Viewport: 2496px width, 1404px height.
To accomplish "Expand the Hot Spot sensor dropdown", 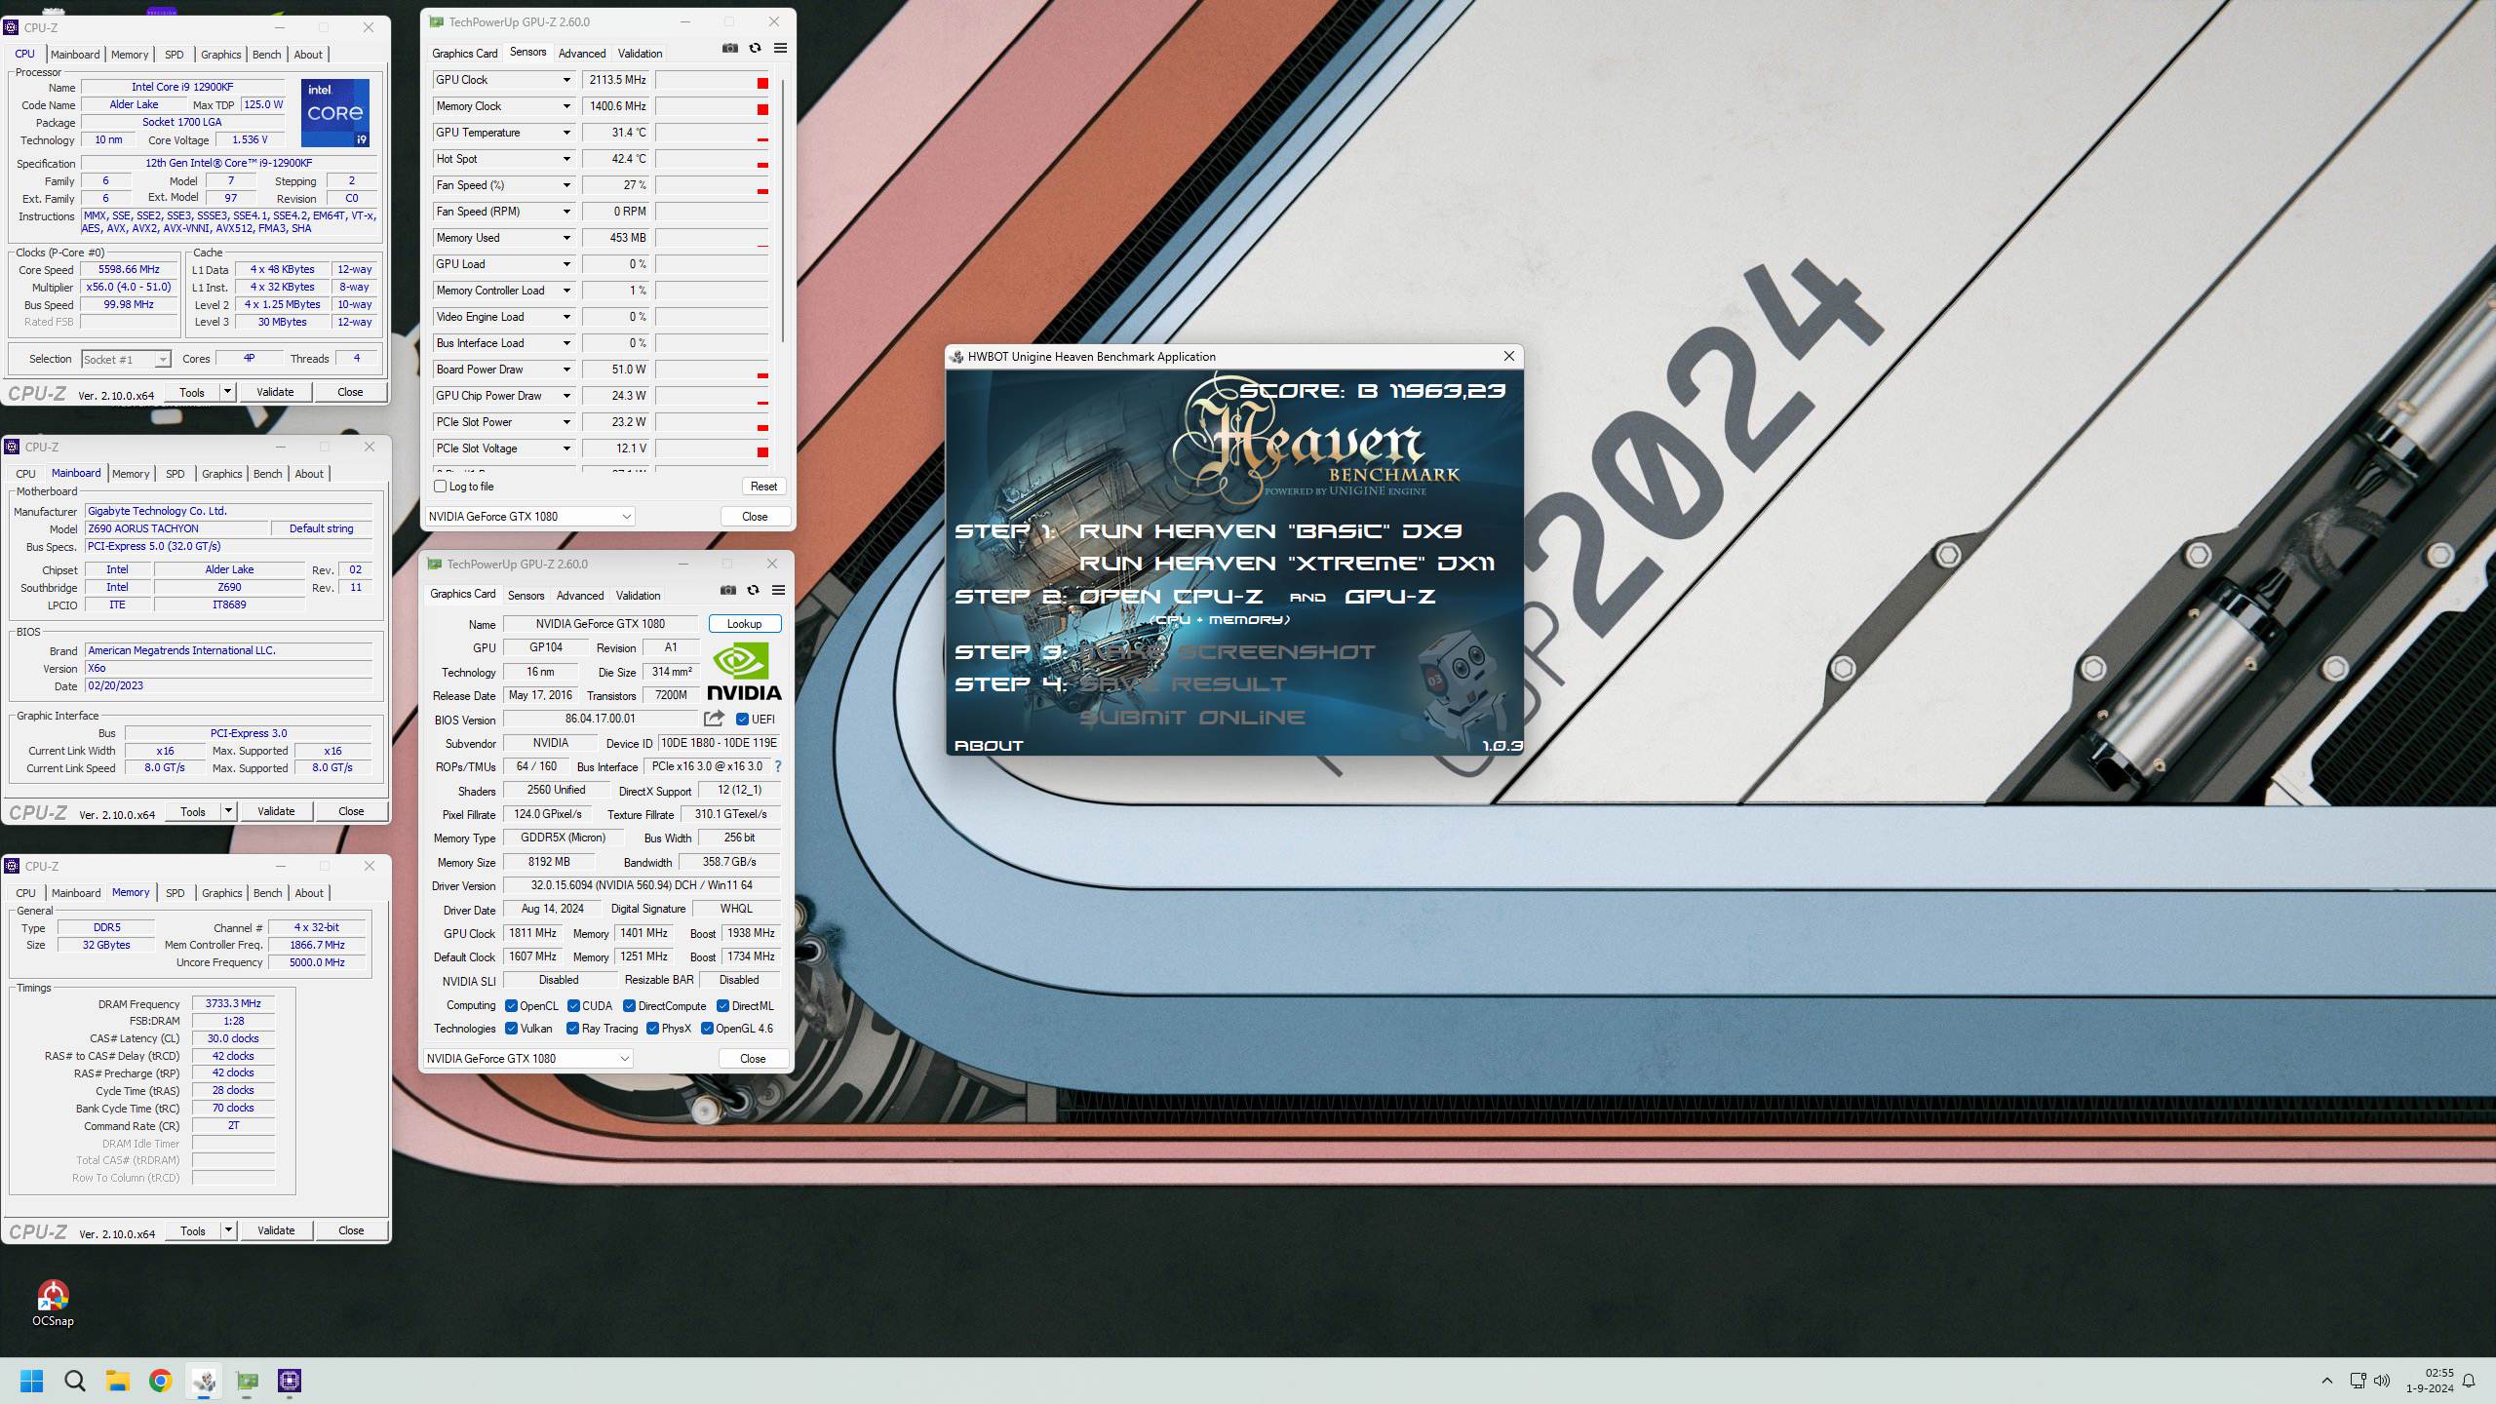I will pyautogui.click(x=566, y=159).
